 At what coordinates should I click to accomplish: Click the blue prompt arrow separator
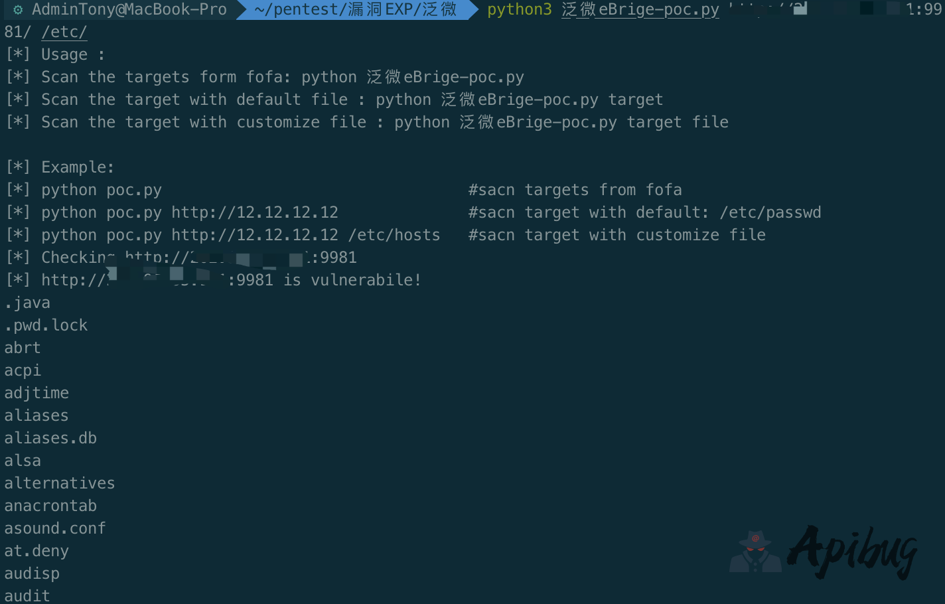(473, 10)
